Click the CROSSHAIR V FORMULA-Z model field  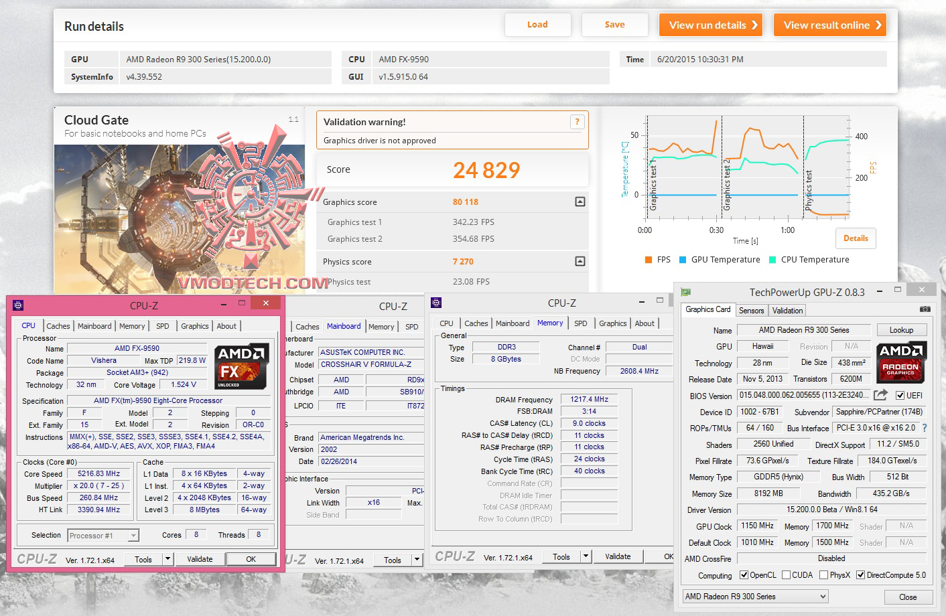click(x=371, y=364)
